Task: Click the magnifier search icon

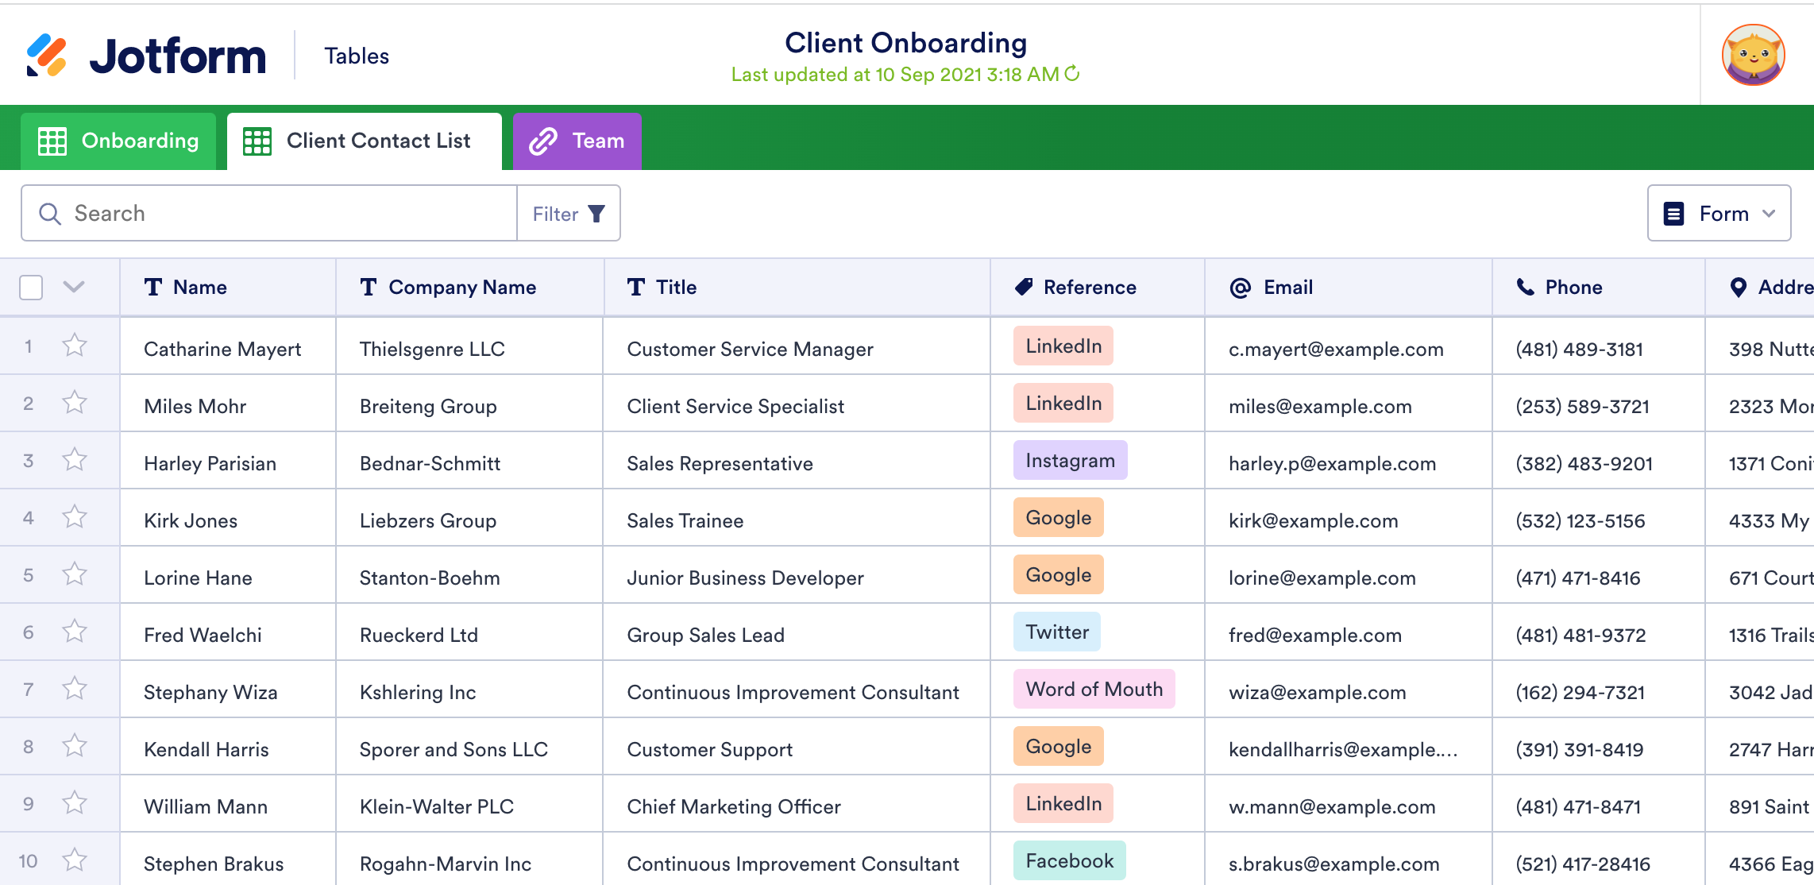Action: coord(50,214)
